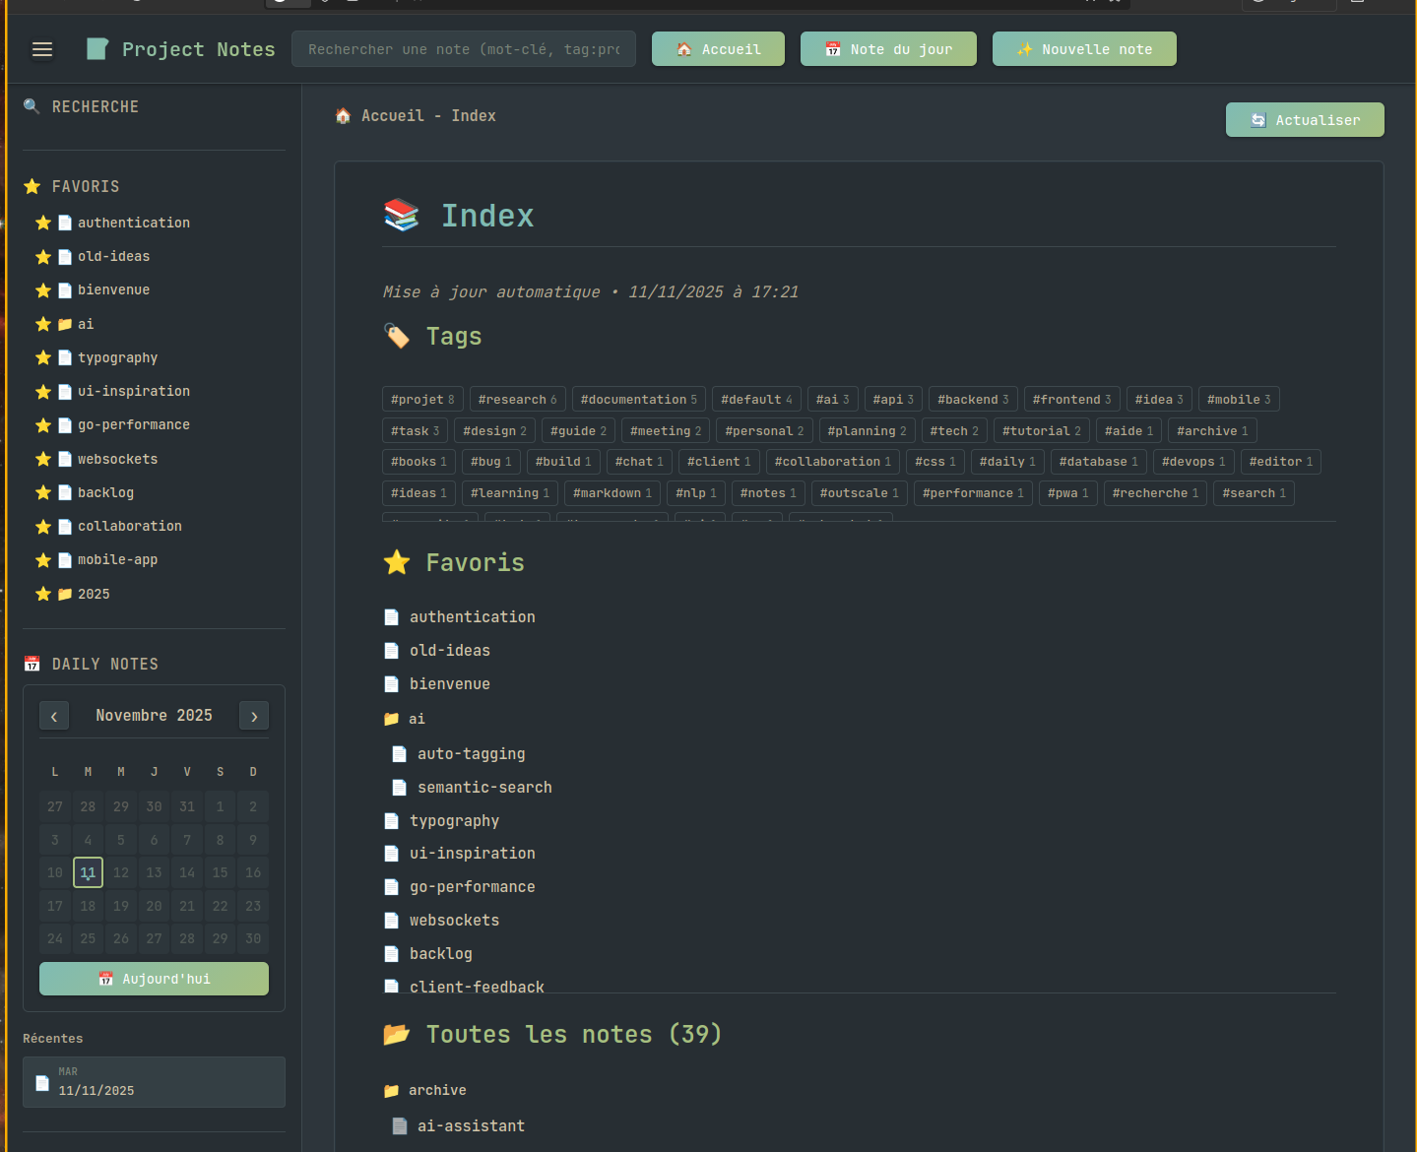Click the Actualiser button
Image resolution: width=1417 pixels, height=1152 pixels.
pos(1304,119)
